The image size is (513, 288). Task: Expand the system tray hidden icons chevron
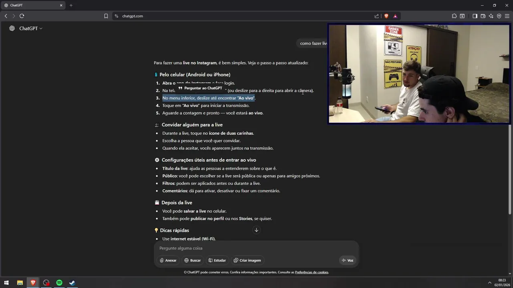click(489, 283)
